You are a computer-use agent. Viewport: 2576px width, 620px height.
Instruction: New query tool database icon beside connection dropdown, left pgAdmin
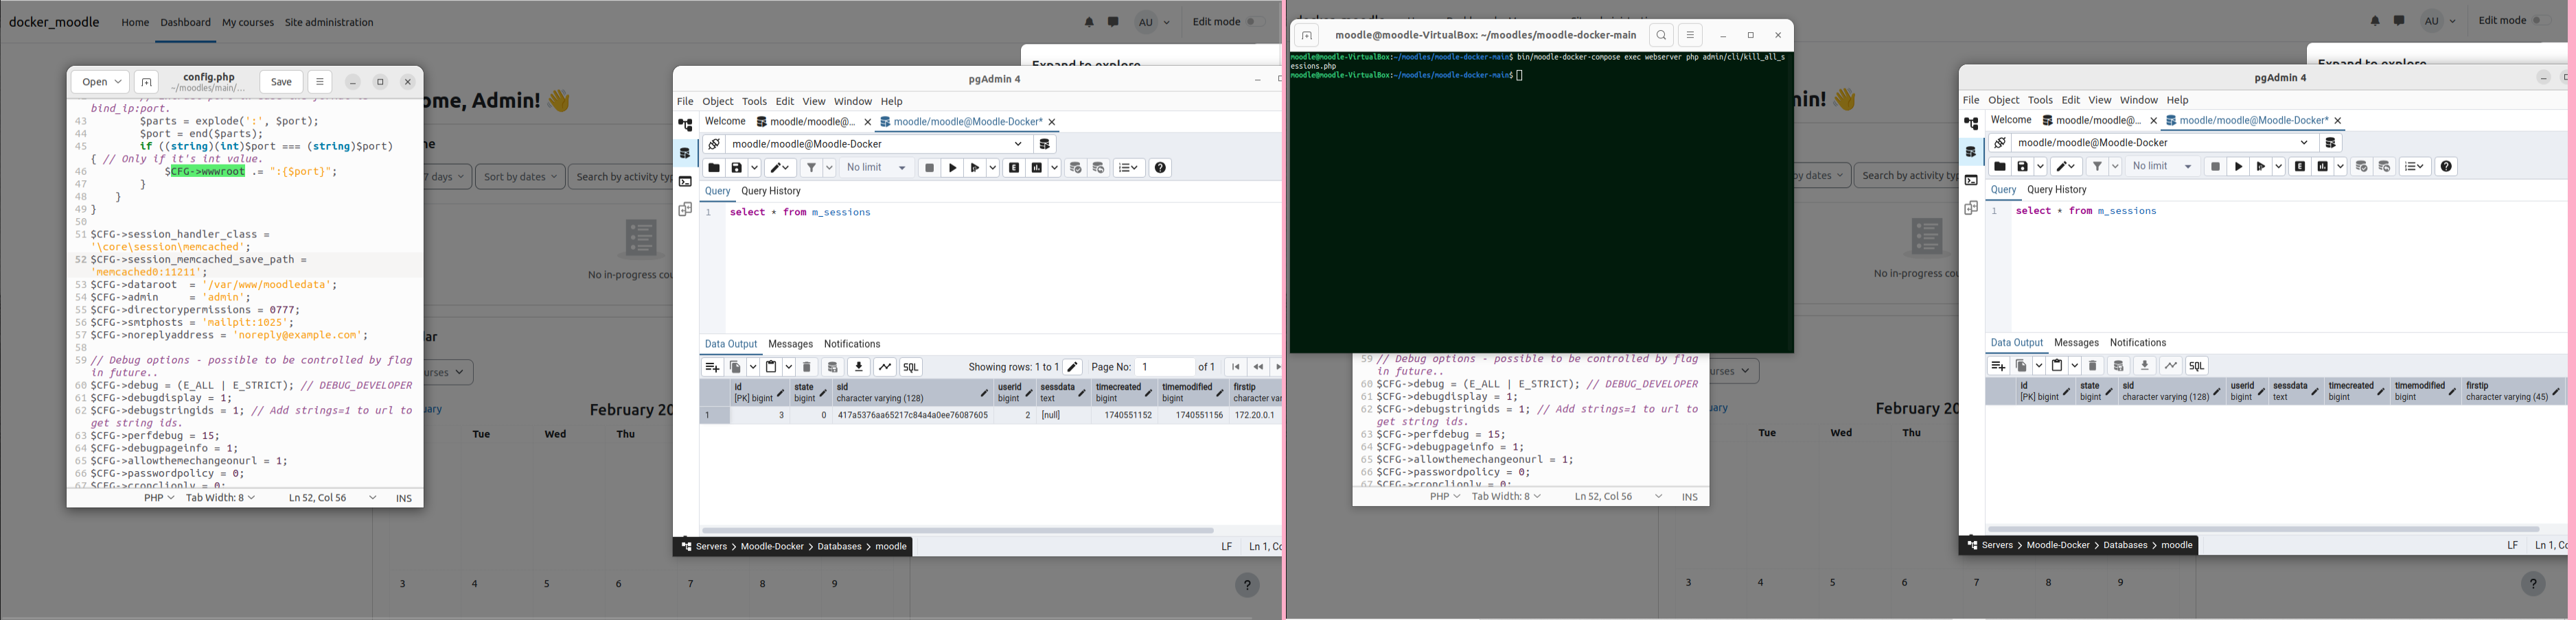point(1045,144)
